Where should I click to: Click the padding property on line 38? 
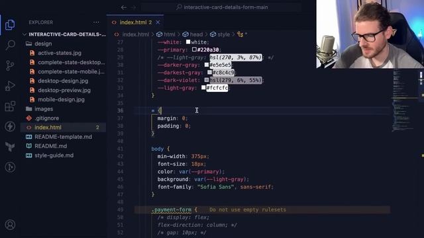168,126
